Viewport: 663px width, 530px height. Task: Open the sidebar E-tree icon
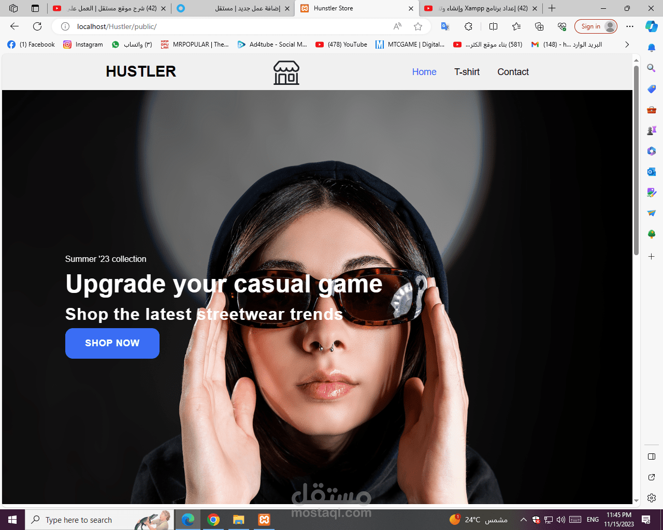(x=652, y=234)
